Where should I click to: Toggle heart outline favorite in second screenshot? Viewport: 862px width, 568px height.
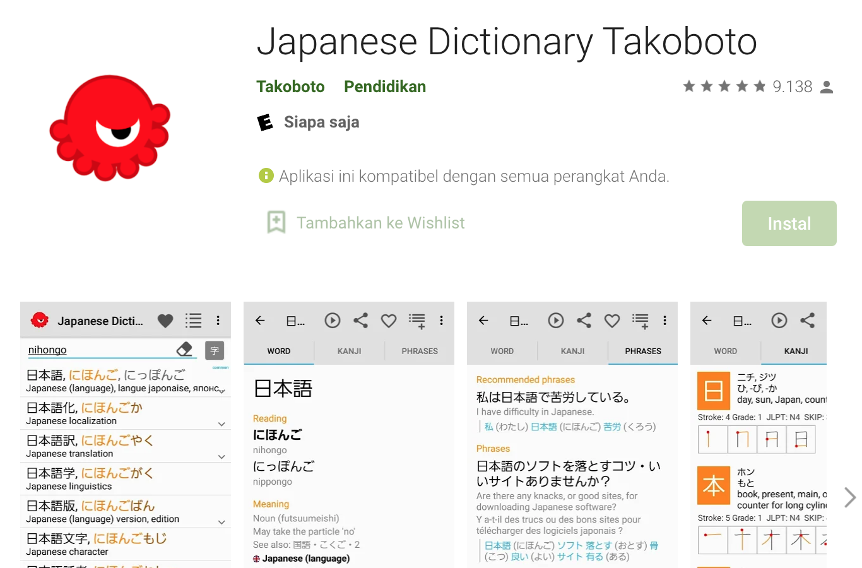coord(389,321)
